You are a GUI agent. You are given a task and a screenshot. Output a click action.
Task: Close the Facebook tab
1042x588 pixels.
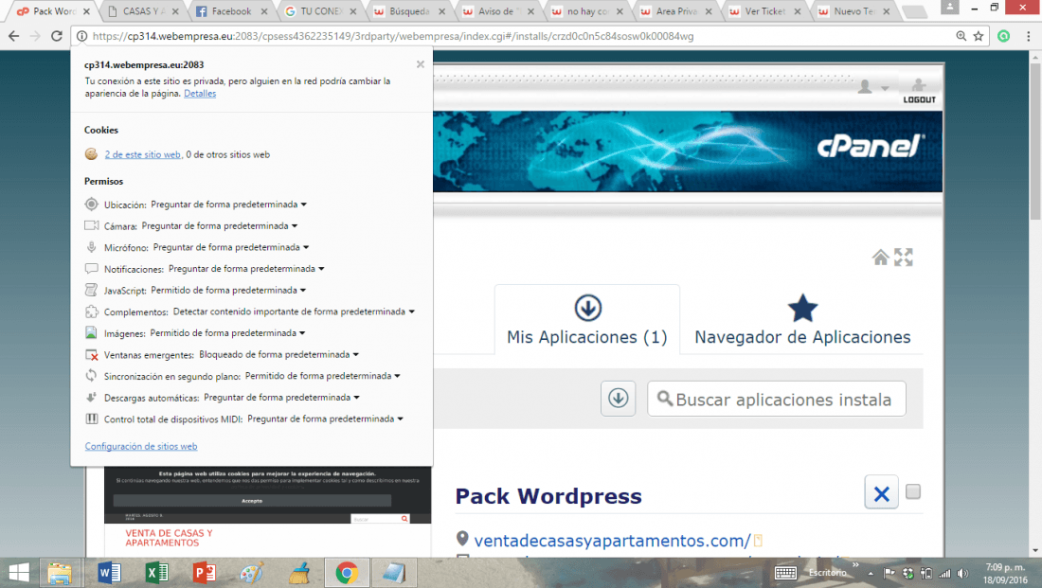(x=264, y=11)
